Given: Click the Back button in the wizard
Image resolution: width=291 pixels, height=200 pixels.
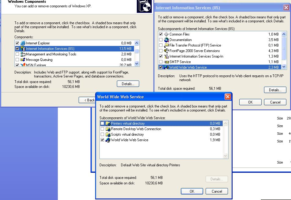Looking at the screenshot, I should [x=87, y=100].
